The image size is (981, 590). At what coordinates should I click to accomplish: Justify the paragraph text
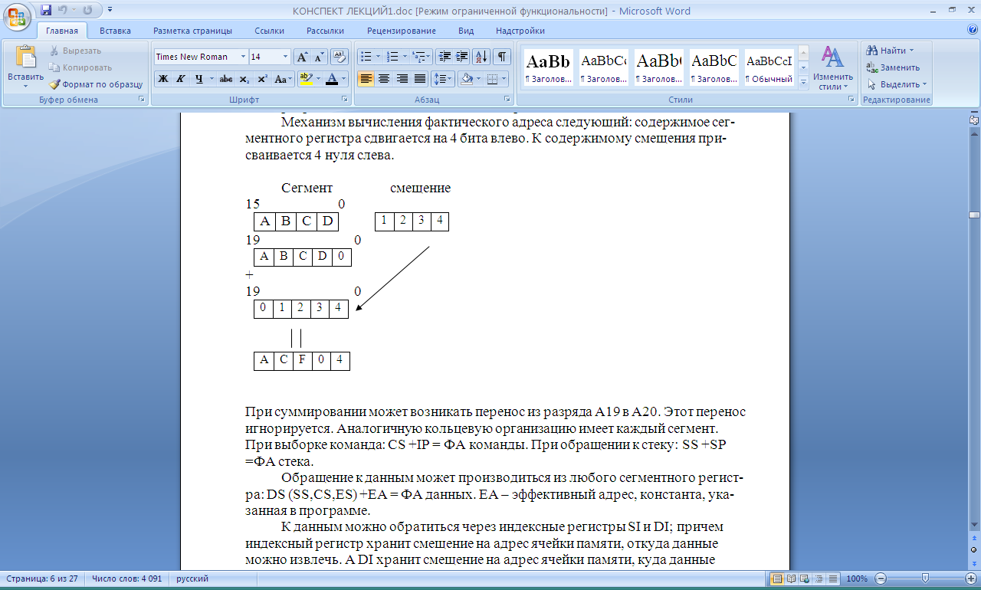[420, 79]
